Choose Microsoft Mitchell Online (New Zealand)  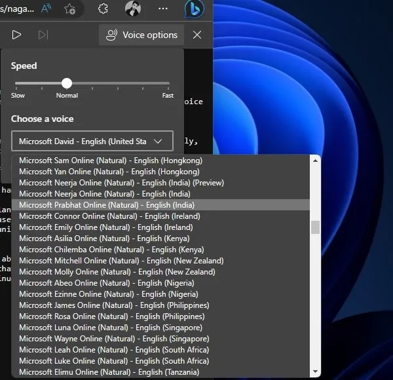click(160, 261)
